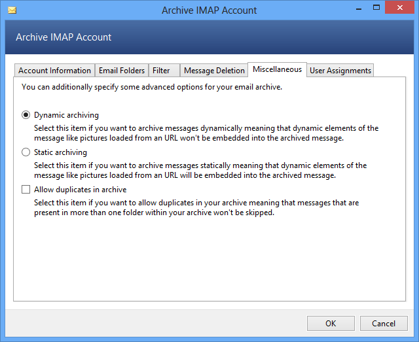
Task: Maximize the Archive IMAP Account dialog
Action: pos(376,9)
